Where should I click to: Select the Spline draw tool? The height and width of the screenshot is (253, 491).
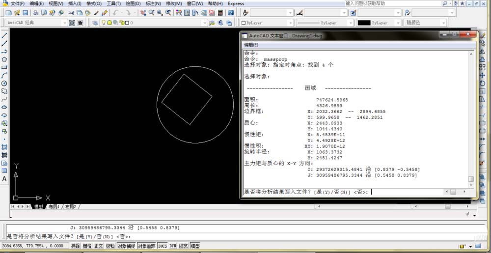point(4,99)
